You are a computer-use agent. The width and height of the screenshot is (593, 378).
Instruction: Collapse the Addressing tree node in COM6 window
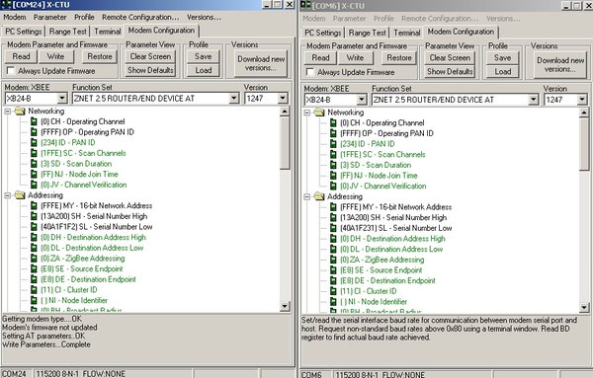click(x=307, y=197)
